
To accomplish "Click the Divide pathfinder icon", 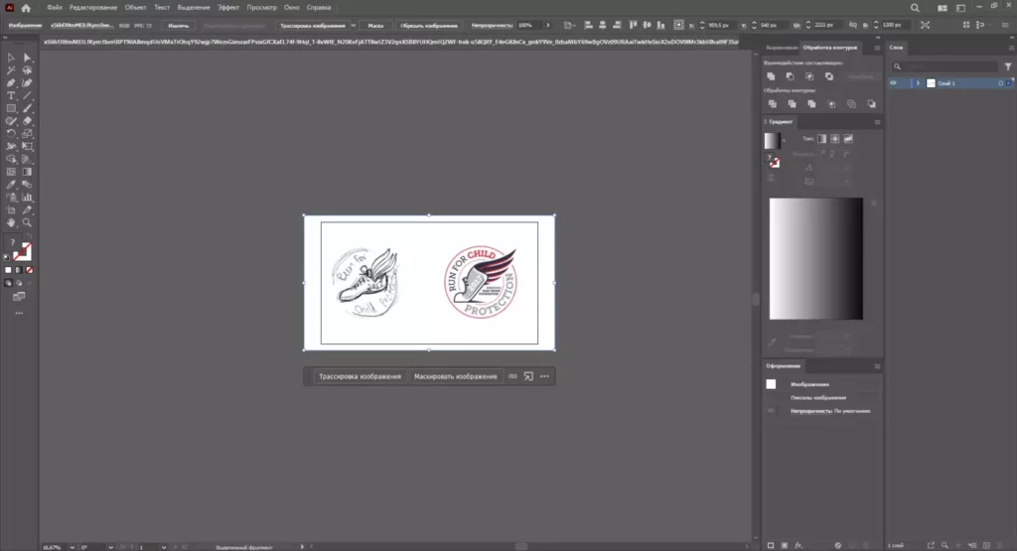I will click(x=772, y=104).
